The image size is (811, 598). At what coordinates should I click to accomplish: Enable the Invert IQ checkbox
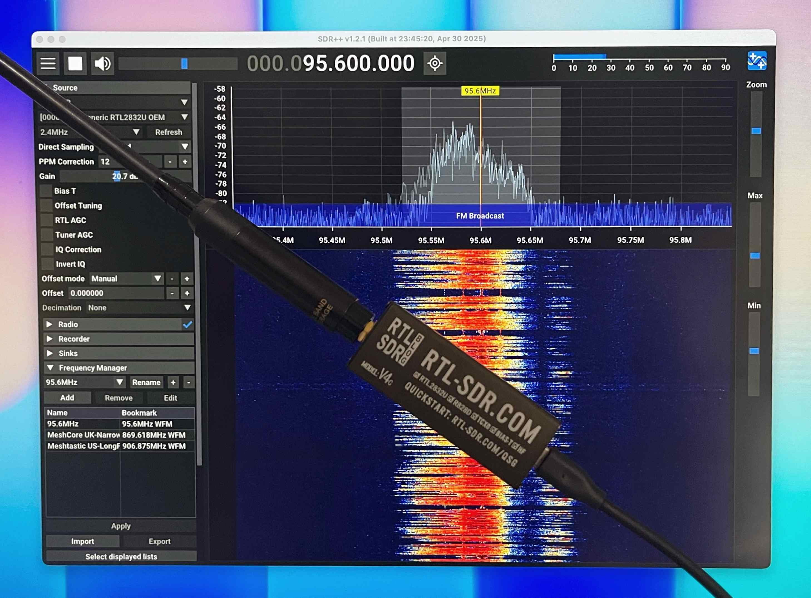(x=48, y=264)
